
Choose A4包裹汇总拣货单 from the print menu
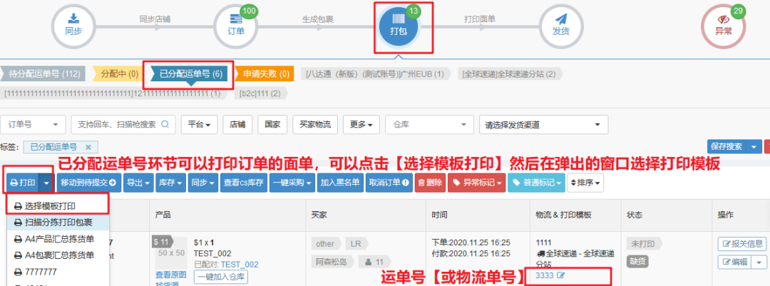coord(58,255)
